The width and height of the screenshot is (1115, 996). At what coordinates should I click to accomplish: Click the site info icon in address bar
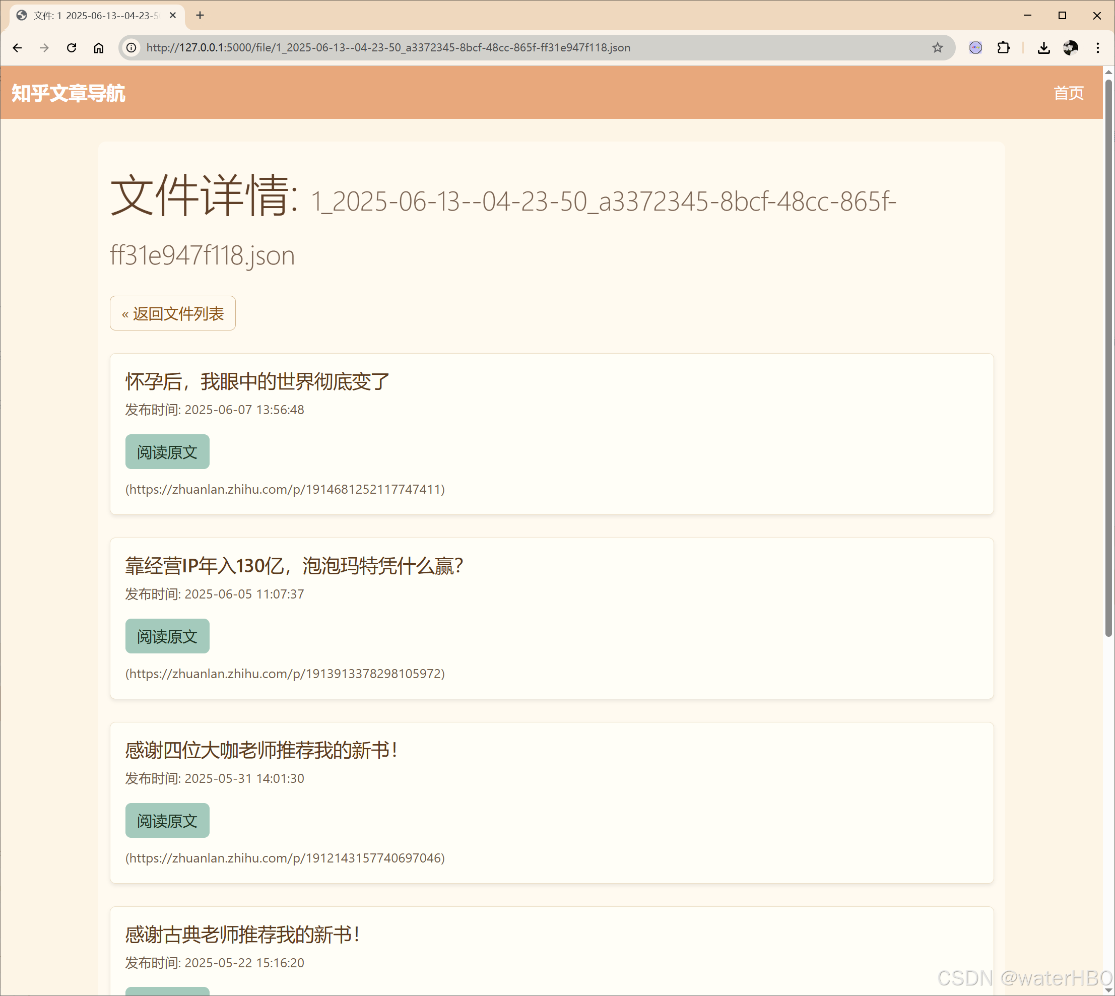132,48
